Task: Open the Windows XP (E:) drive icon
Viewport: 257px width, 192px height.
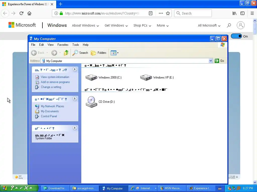Action: tap(146, 77)
